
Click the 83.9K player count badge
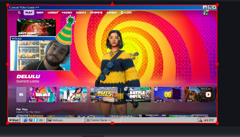click(x=34, y=100)
